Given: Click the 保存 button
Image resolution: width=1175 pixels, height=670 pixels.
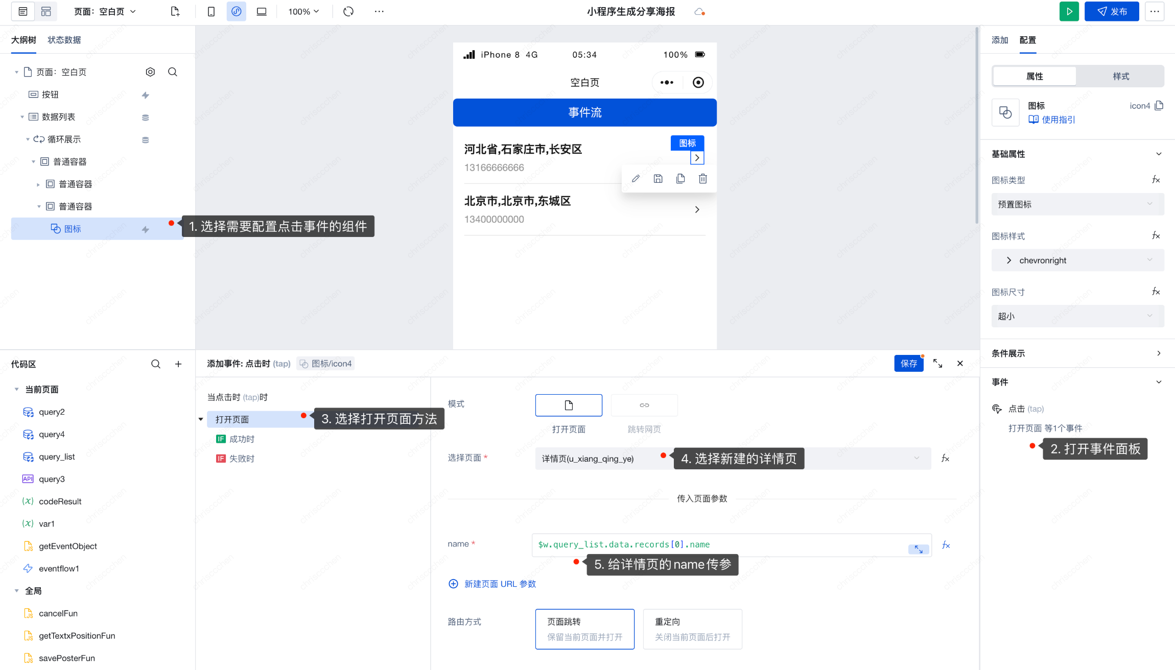Looking at the screenshot, I should [908, 363].
